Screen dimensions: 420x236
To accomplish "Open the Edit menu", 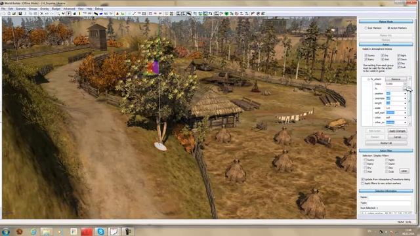I will pyautogui.click(x=10, y=9).
